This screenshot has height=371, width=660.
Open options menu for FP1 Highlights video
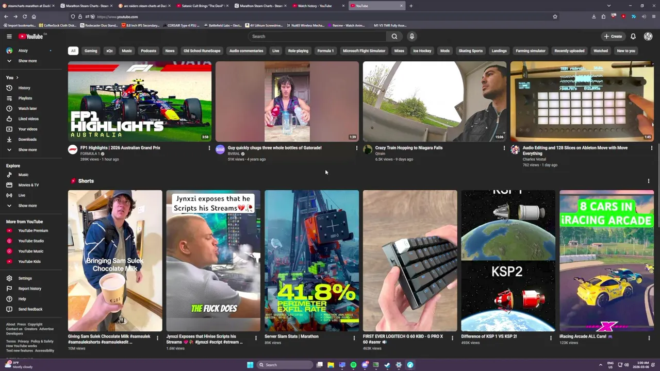[209, 148]
